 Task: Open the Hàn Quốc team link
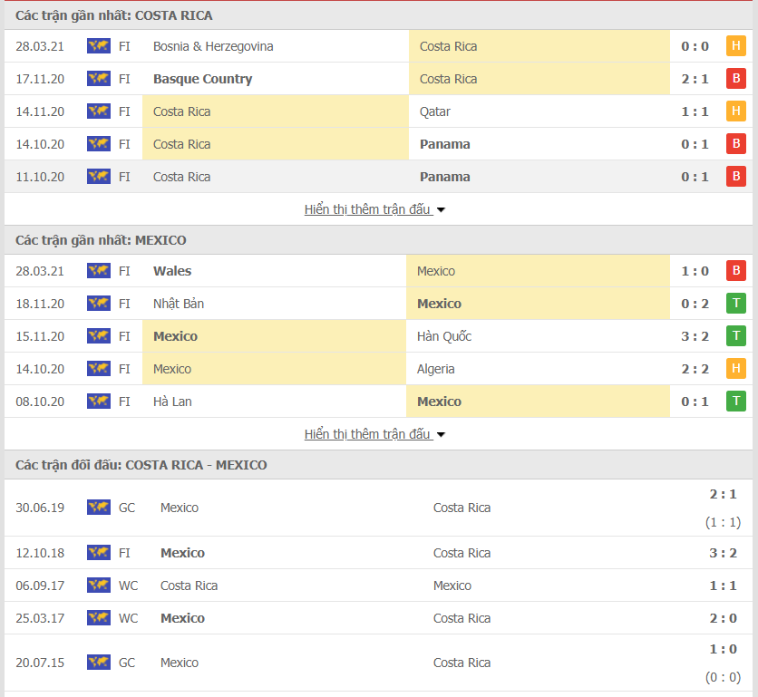(444, 336)
